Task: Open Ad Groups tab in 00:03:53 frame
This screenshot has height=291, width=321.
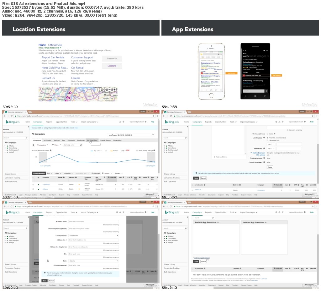Action: (x=47, y=140)
